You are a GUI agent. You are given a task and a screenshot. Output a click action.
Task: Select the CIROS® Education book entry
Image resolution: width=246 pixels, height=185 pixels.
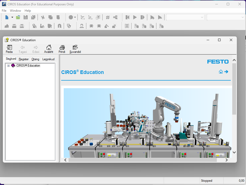(28, 66)
